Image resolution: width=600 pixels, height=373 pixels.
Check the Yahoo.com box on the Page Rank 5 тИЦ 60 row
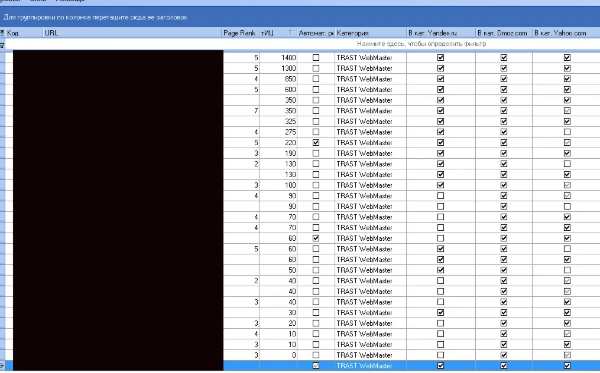(x=566, y=248)
